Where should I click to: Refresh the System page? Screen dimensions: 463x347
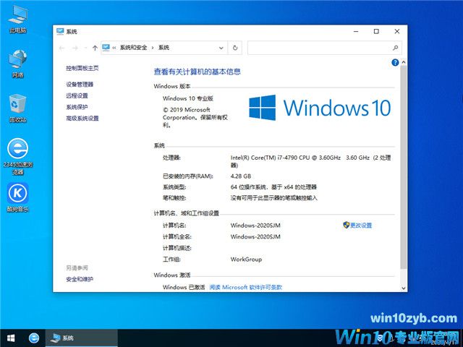235,48
